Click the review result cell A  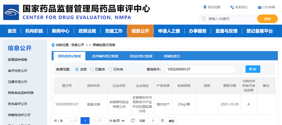pos(248,104)
